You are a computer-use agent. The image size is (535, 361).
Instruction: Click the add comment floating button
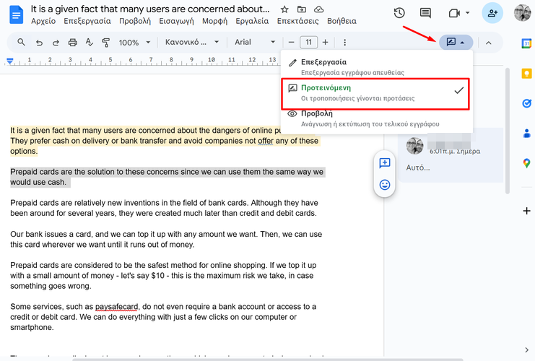[x=385, y=163]
